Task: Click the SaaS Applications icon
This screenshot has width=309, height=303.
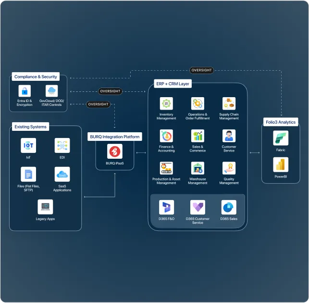Action: [62, 174]
